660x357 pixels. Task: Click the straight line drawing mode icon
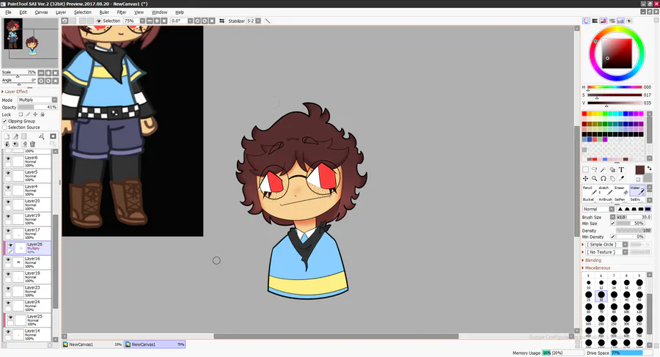(x=267, y=21)
